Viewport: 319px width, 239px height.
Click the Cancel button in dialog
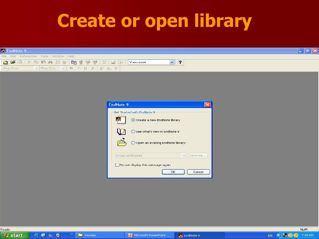tap(198, 172)
